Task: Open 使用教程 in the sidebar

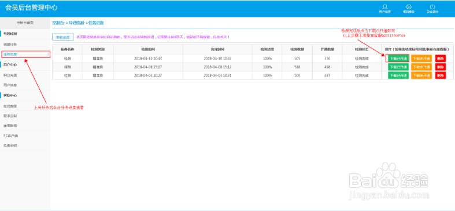Action: [10, 126]
